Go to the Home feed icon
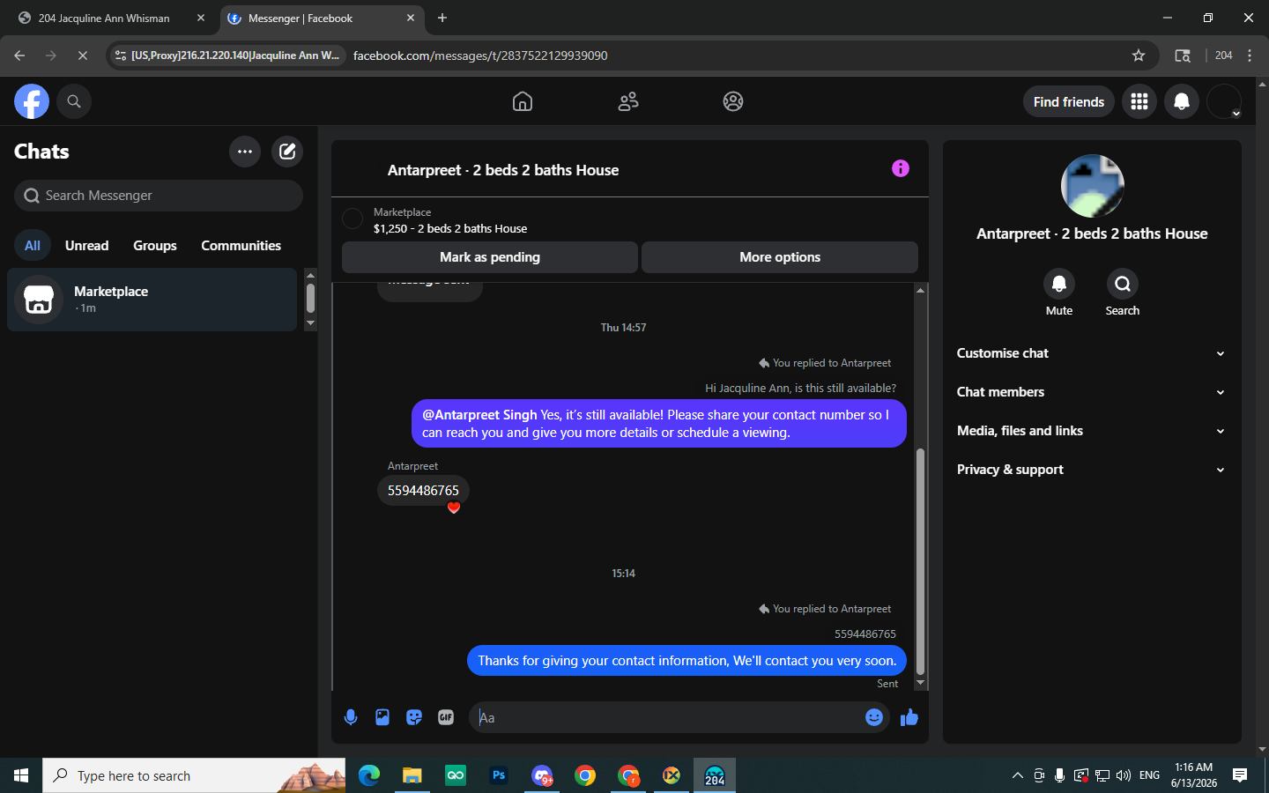The width and height of the screenshot is (1269, 793). pos(523,101)
